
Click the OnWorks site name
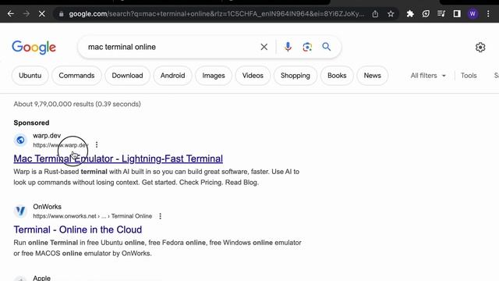[47, 206]
